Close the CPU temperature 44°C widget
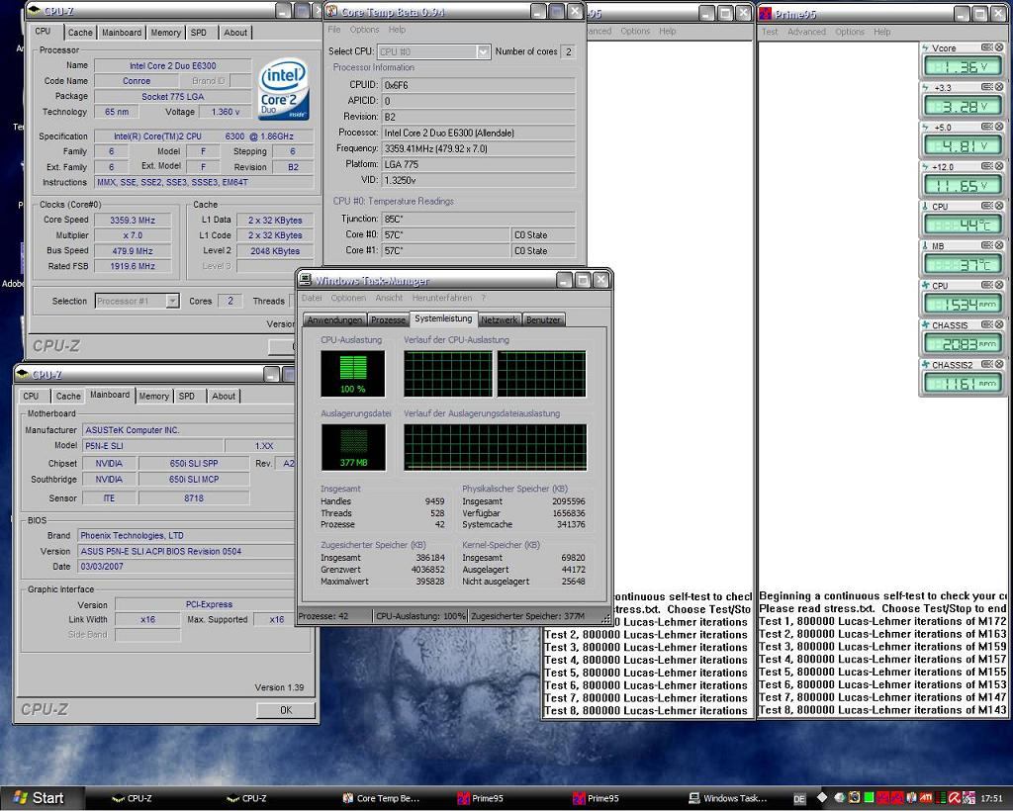1013x811 pixels. tap(999, 206)
